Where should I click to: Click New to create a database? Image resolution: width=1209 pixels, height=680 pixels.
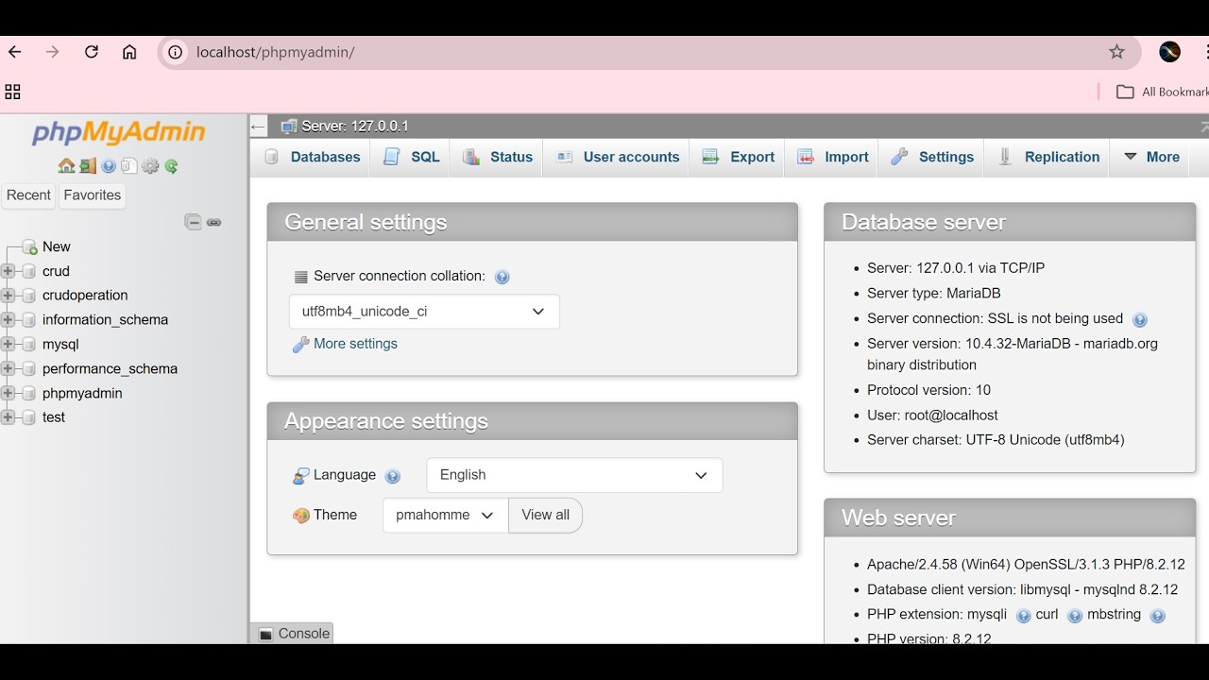pos(57,246)
